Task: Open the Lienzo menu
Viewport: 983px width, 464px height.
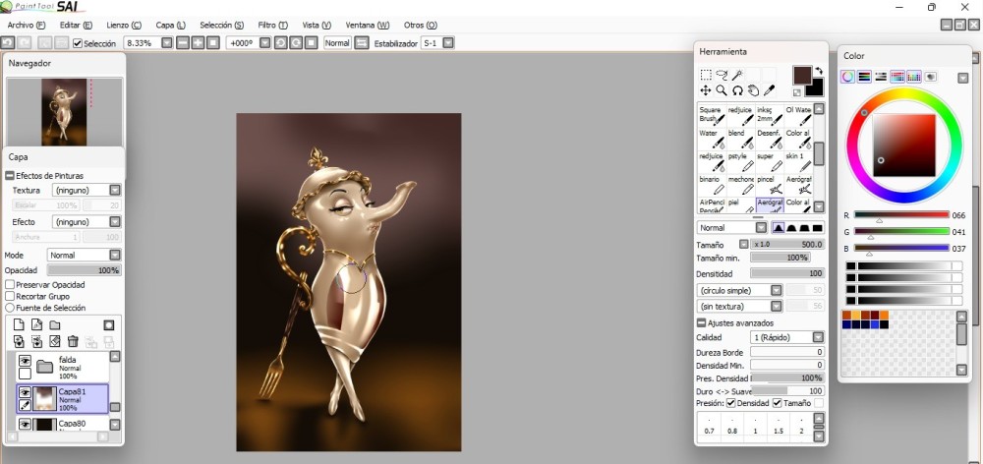Action: coord(124,26)
